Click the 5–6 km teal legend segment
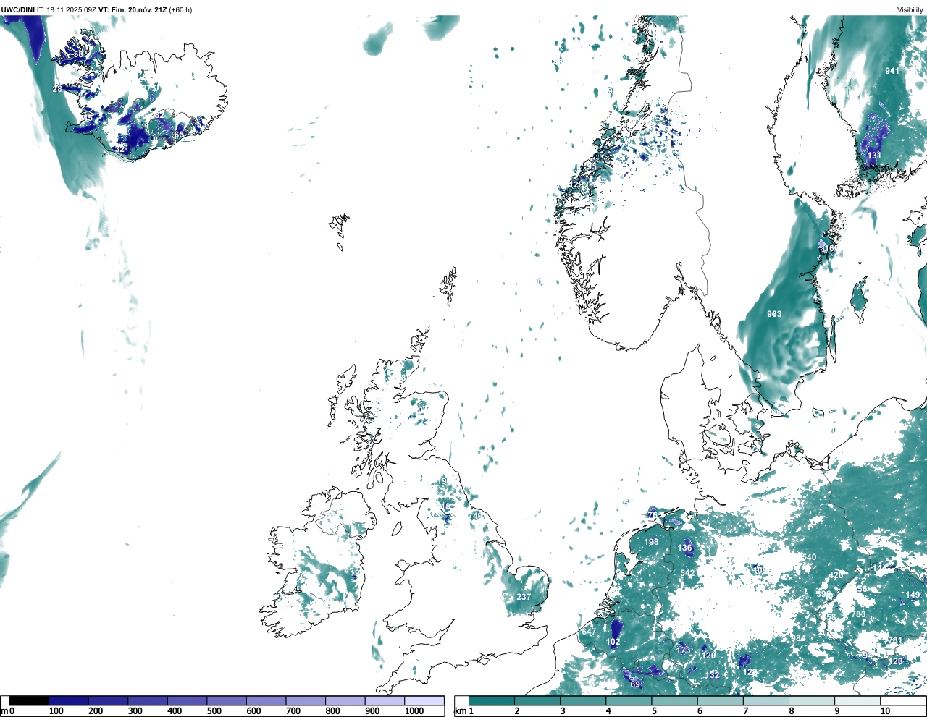This screenshot has height=717, width=927. tap(675, 700)
